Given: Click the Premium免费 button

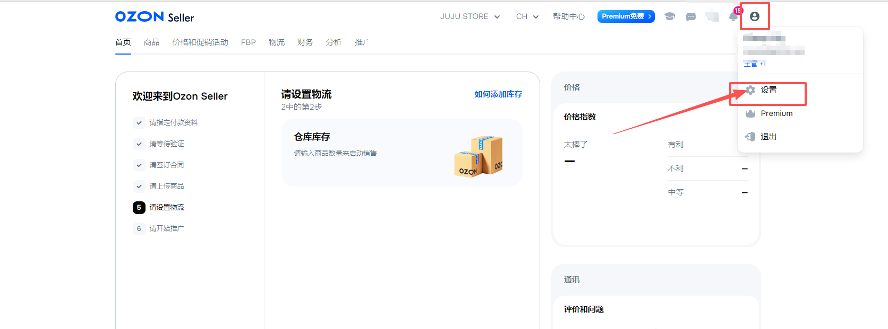Looking at the screenshot, I should (x=626, y=16).
